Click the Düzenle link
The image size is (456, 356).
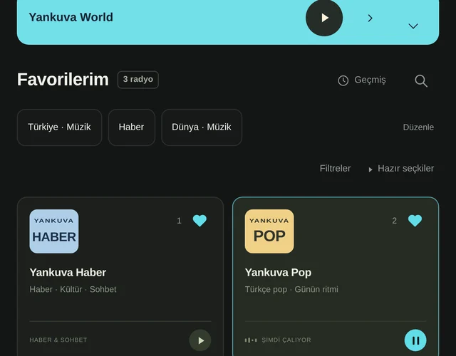coord(418,127)
